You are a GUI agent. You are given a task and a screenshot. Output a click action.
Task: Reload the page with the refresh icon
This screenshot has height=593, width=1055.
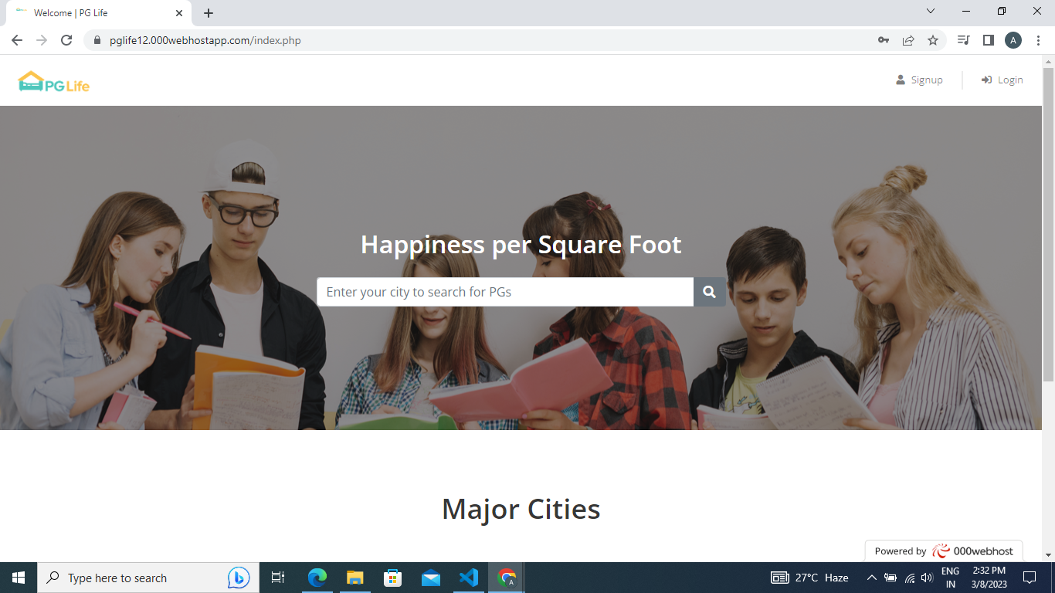(65, 39)
